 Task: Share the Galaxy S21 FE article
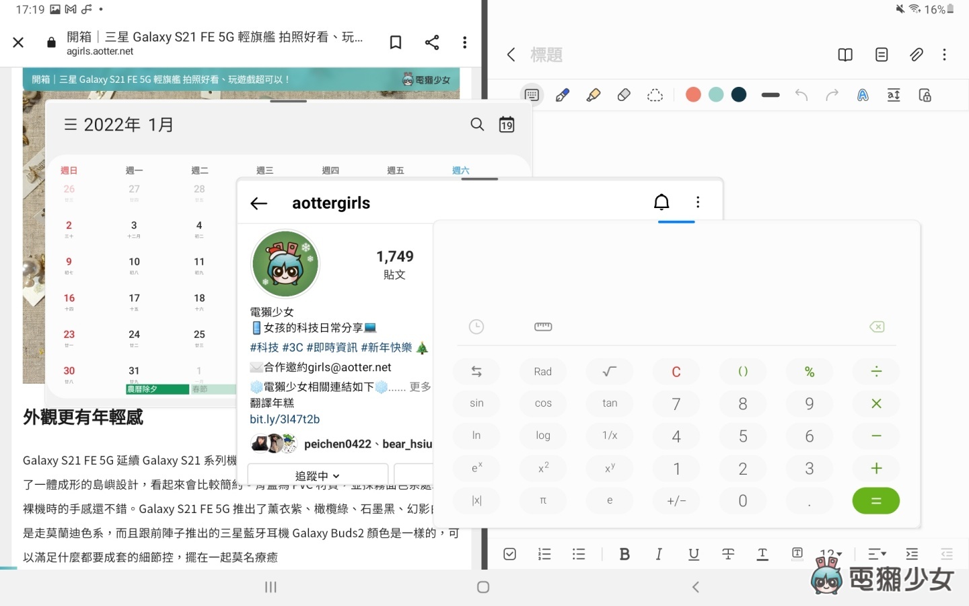tap(432, 42)
